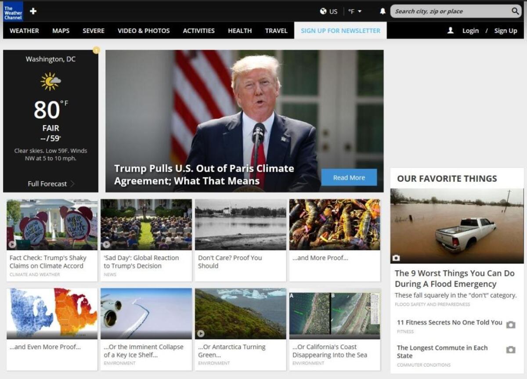The width and height of the screenshot is (527, 379).
Task: Click the plus icon beside the logo
Action: [x=33, y=11]
